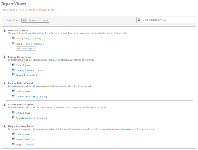Click the Backup Status Report icon
Screen dimensions: 198x150
click(x=5, y=57)
